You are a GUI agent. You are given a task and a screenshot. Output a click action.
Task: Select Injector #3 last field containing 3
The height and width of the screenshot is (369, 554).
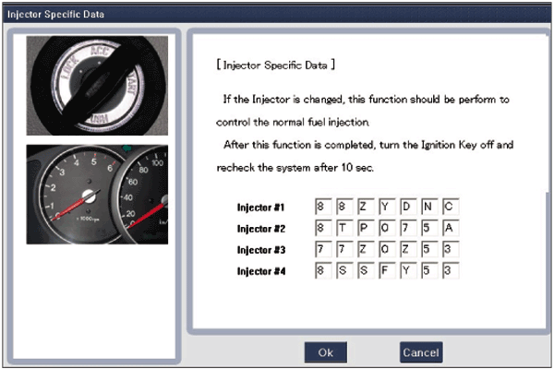451,249
